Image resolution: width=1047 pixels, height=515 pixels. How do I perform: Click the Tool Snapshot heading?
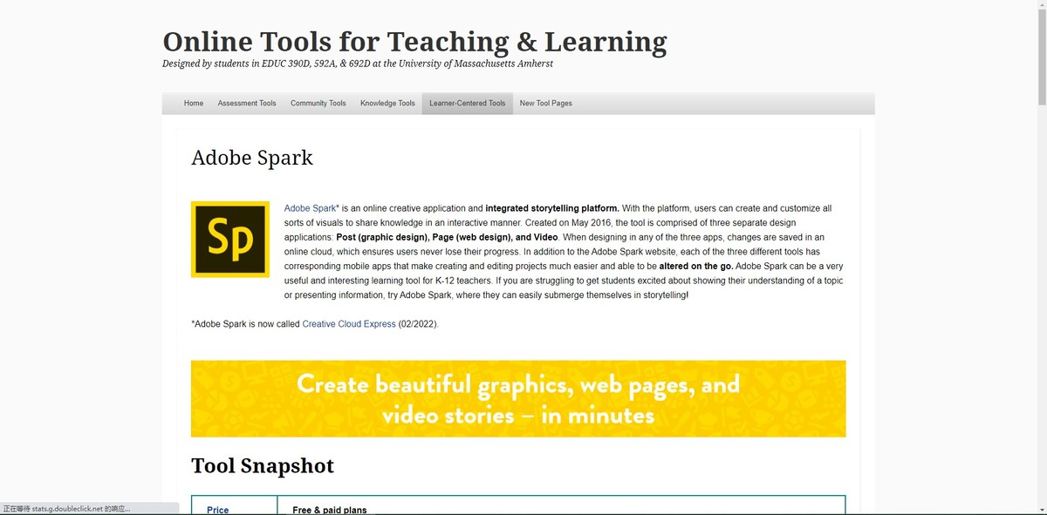(x=263, y=465)
